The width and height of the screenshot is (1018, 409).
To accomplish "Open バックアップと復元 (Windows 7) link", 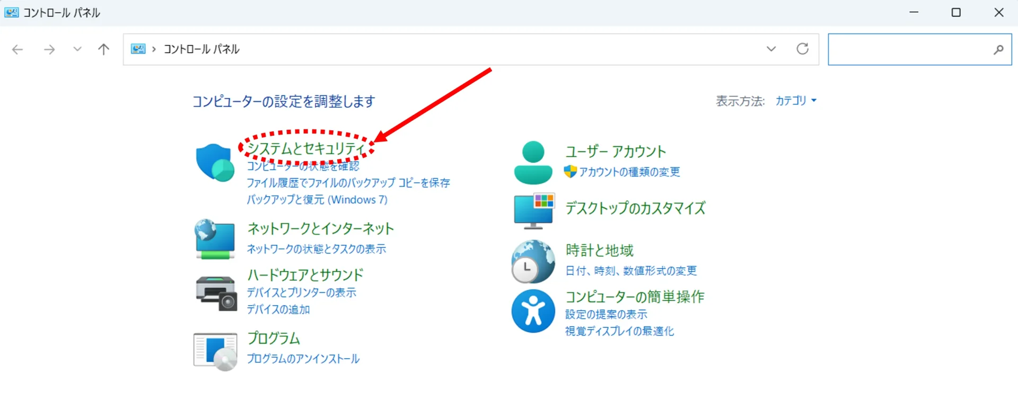I will pyautogui.click(x=317, y=200).
